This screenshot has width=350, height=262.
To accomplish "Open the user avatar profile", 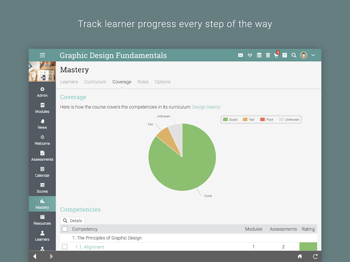I will coord(304,55).
